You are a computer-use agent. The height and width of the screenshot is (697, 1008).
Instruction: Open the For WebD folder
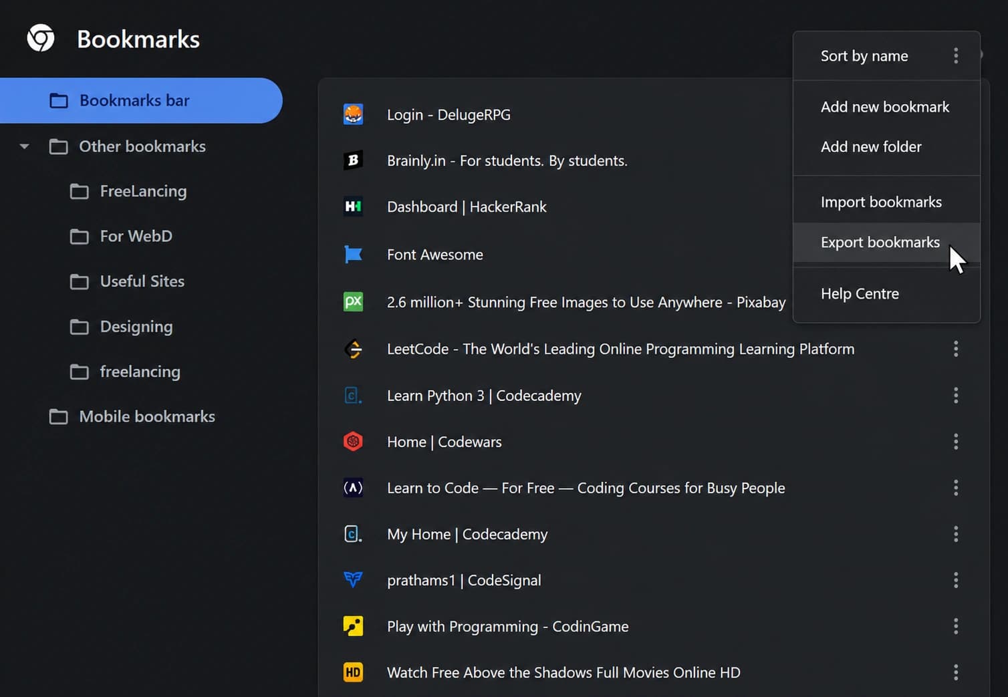tap(136, 236)
